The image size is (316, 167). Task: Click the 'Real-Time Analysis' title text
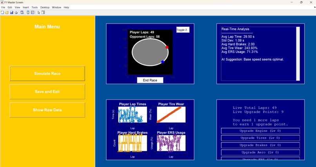[235, 29]
